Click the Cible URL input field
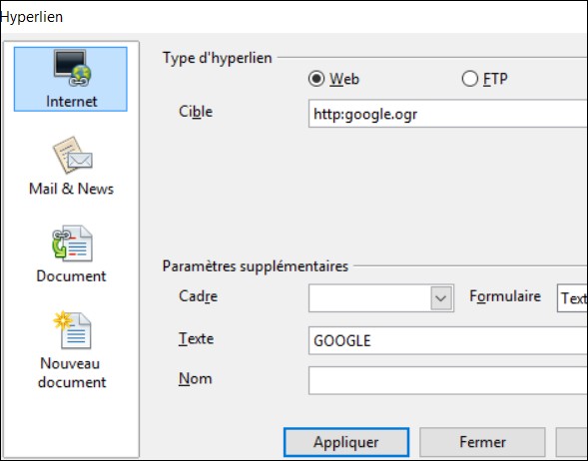588x461 pixels. coord(448,114)
